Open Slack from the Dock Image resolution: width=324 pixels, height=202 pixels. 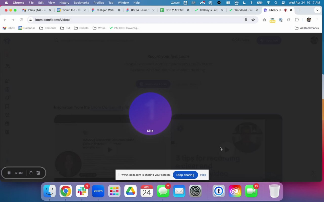82,191
